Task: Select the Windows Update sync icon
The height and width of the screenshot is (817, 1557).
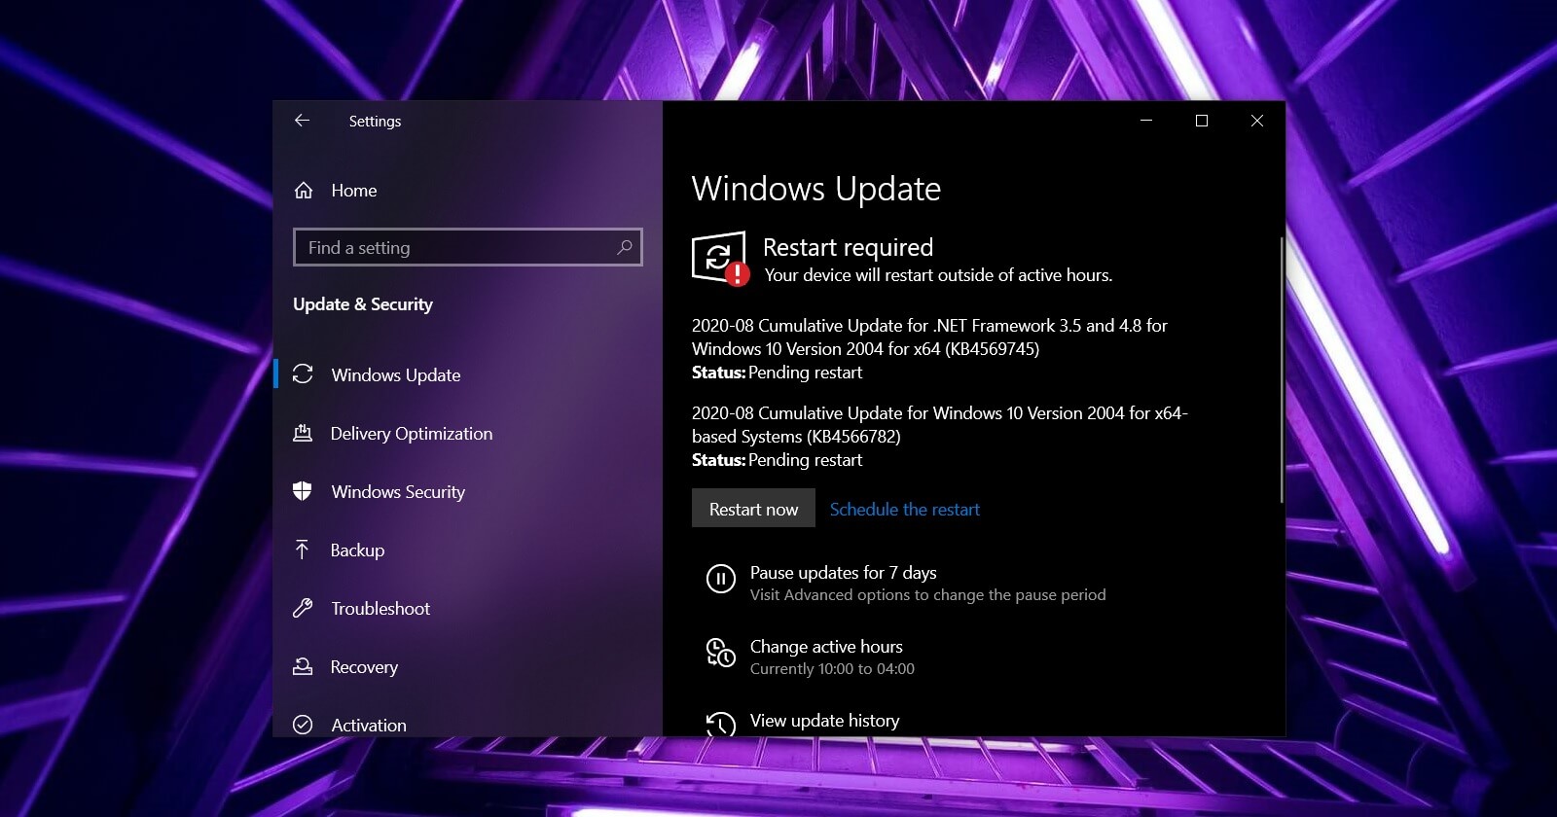Action: [x=303, y=374]
